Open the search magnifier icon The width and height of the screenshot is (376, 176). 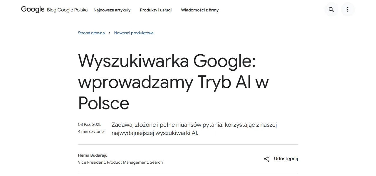[x=331, y=9]
